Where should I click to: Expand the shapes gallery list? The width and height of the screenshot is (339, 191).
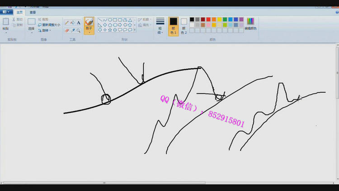136,30
